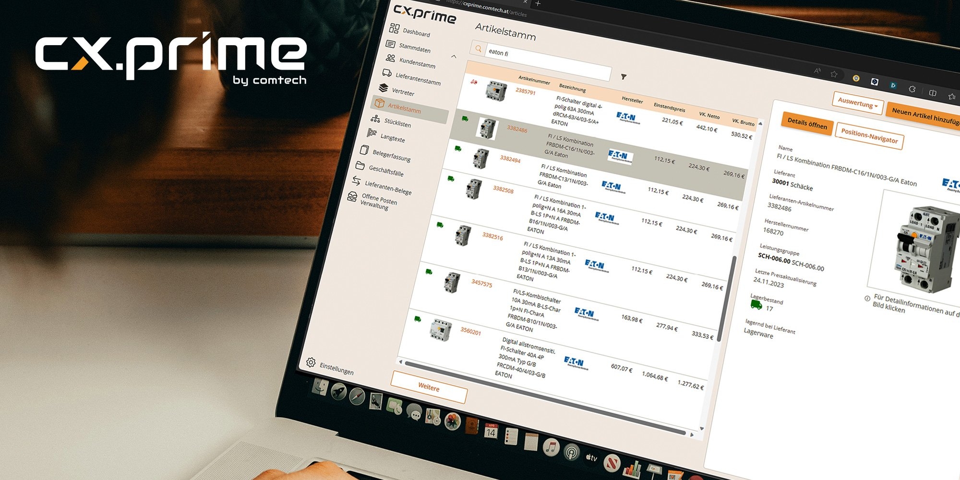Click the Positions-Navigator button
960x480 pixels.
(x=869, y=136)
